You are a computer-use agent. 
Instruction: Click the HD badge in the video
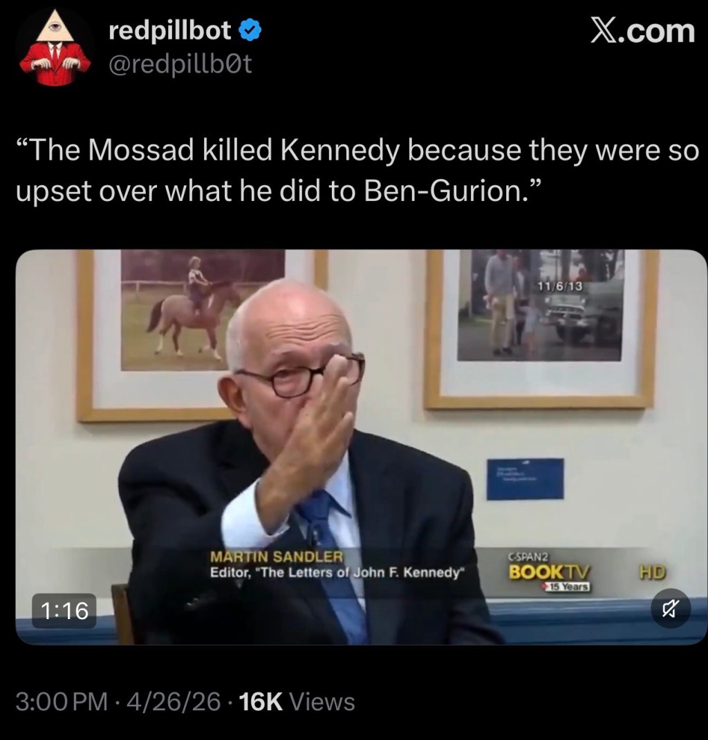(x=653, y=572)
